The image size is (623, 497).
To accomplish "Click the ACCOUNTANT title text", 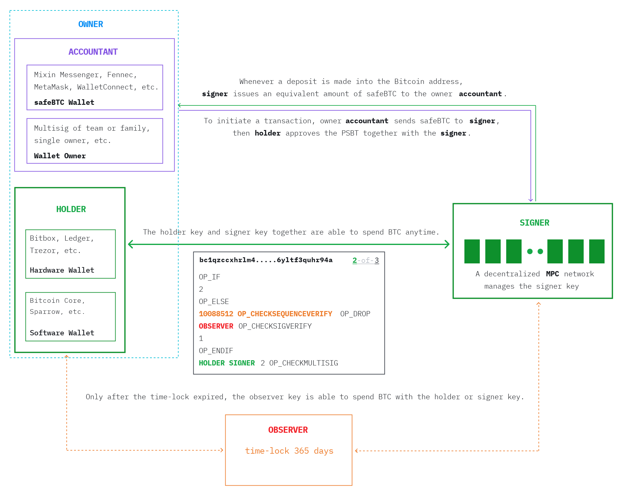I will (93, 52).
